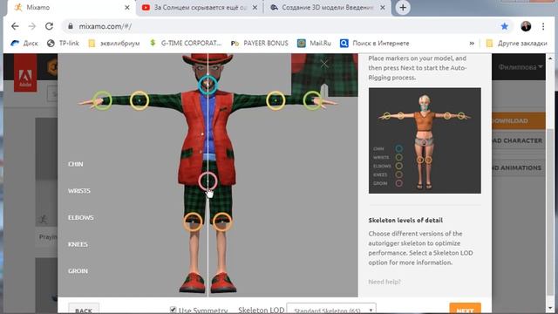Click the Adobe logo

(25, 73)
